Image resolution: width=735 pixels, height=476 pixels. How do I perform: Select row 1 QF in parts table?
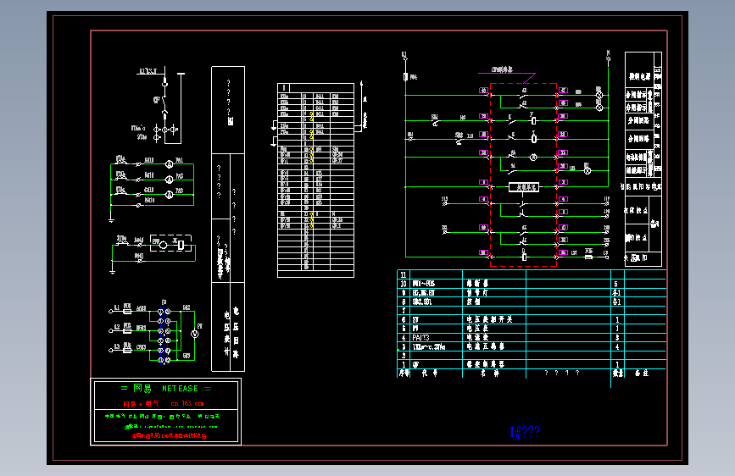click(x=532, y=364)
